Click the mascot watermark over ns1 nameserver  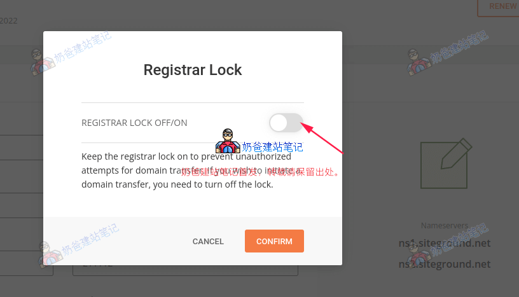click(x=419, y=254)
